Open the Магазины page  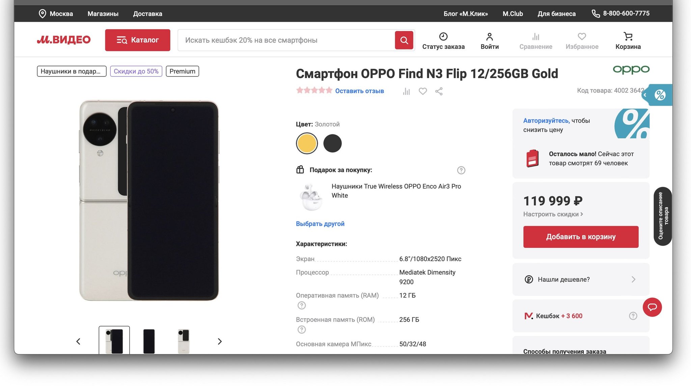[x=103, y=14]
